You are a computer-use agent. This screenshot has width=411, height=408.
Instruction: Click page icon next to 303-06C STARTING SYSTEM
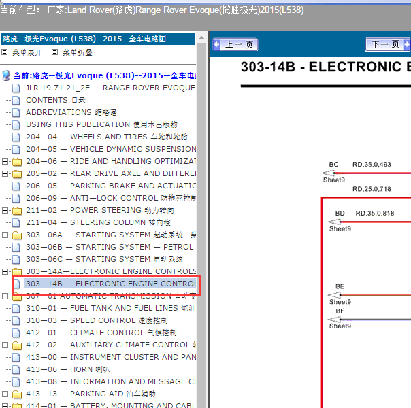16,260
